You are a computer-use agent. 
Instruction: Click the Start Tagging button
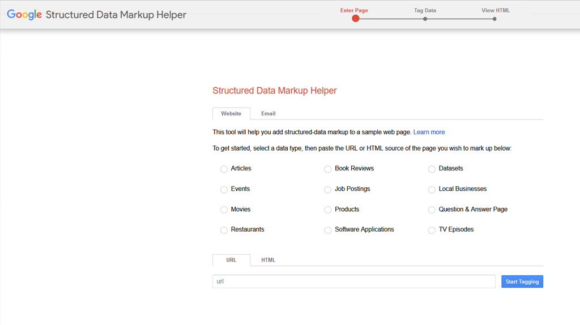(x=522, y=281)
